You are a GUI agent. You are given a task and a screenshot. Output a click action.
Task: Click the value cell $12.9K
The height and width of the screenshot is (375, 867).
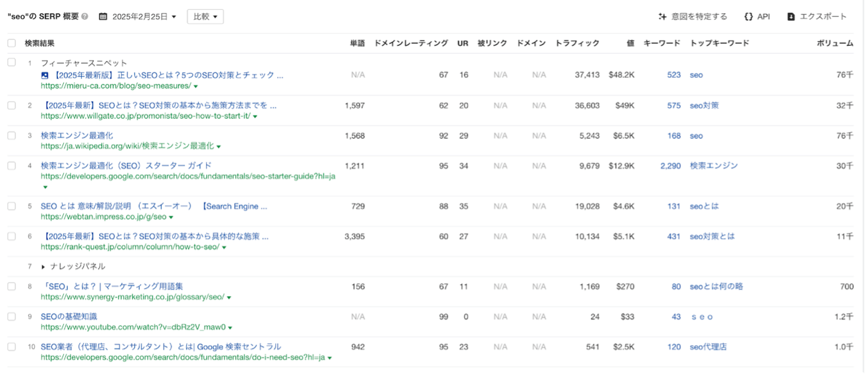click(x=621, y=166)
